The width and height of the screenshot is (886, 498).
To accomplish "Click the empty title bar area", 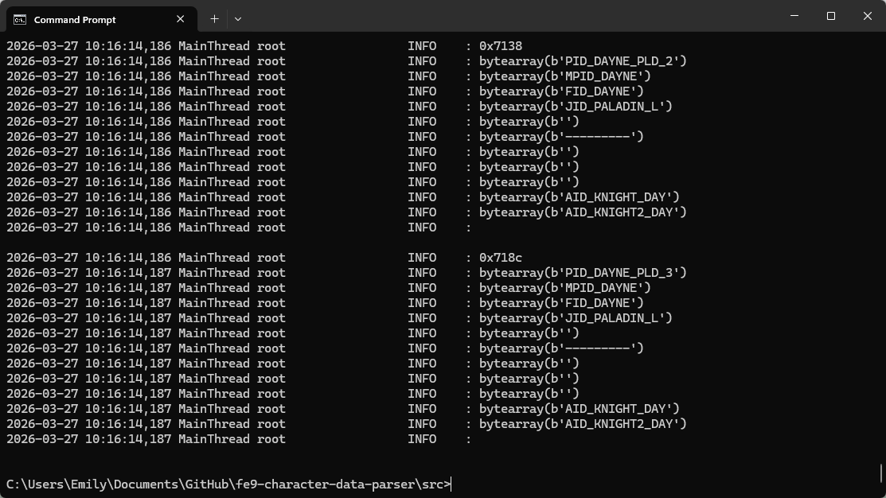I will 509,16.
